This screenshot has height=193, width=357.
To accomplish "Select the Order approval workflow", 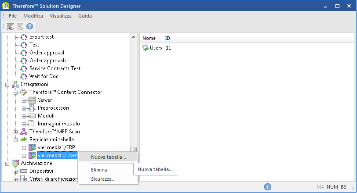I will click(47, 53).
